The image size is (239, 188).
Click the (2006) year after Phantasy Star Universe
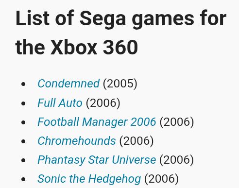176,160
